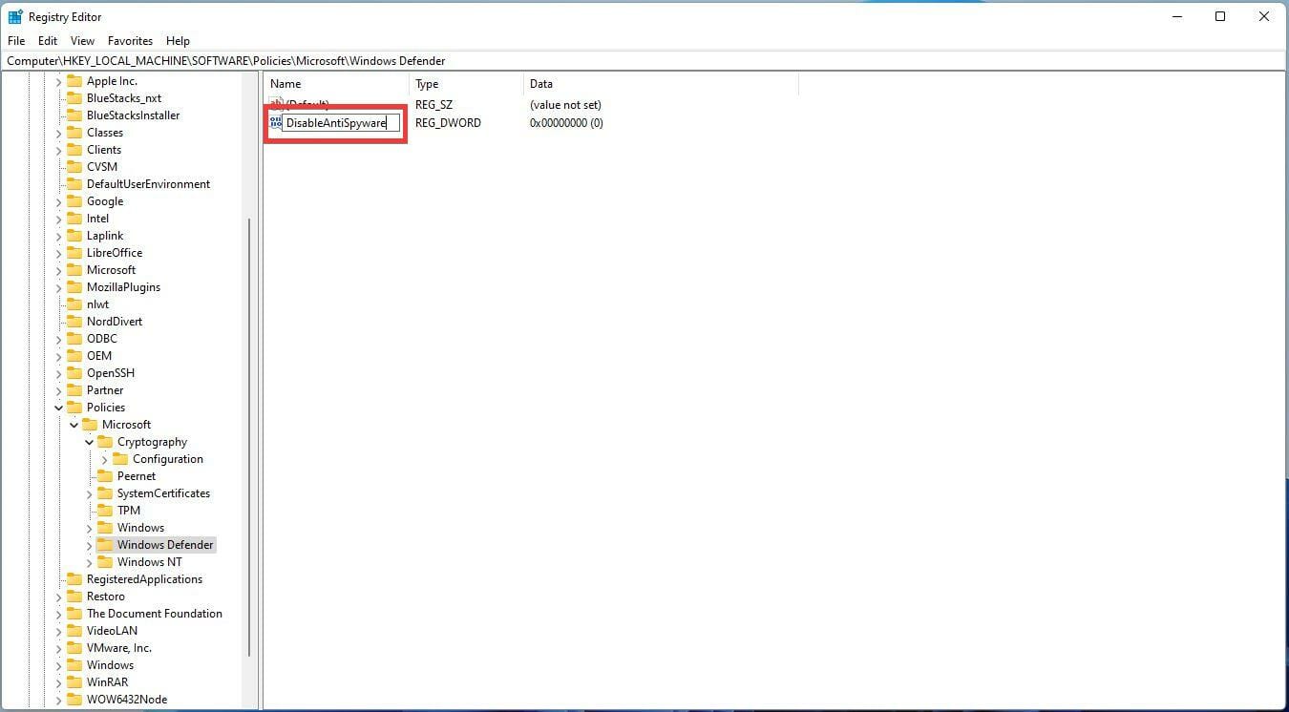Expand the Windows NT key
Image resolution: width=1289 pixels, height=712 pixels.
click(x=89, y=562)
